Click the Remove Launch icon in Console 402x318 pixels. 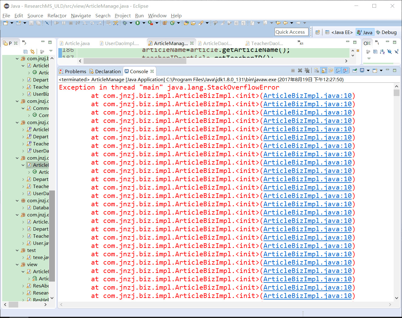click(x=300, y=70)
